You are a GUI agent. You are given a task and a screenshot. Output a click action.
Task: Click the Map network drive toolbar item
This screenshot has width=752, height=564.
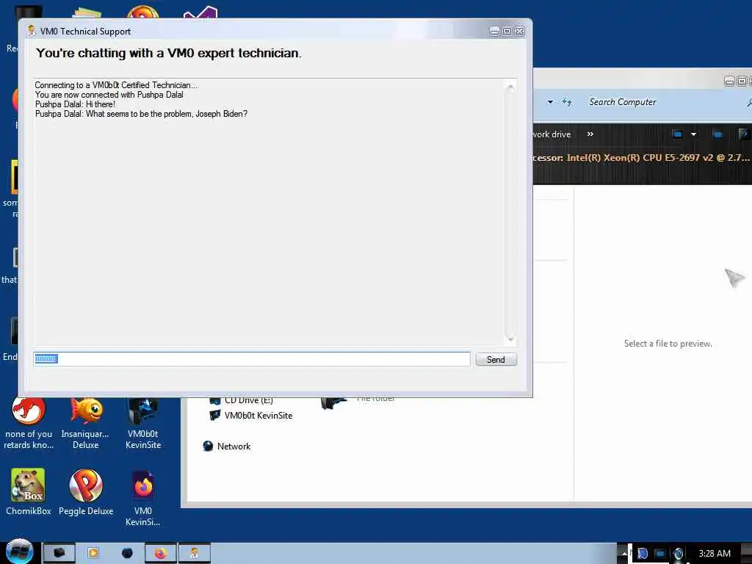coord(552,134)
